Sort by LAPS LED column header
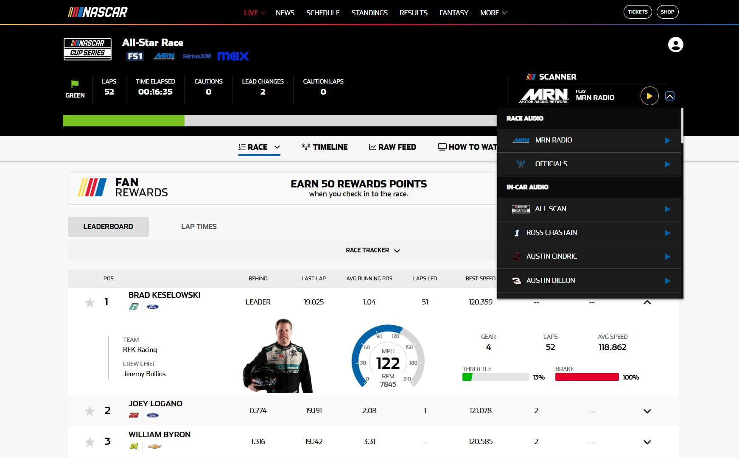 tap(425, 279)
